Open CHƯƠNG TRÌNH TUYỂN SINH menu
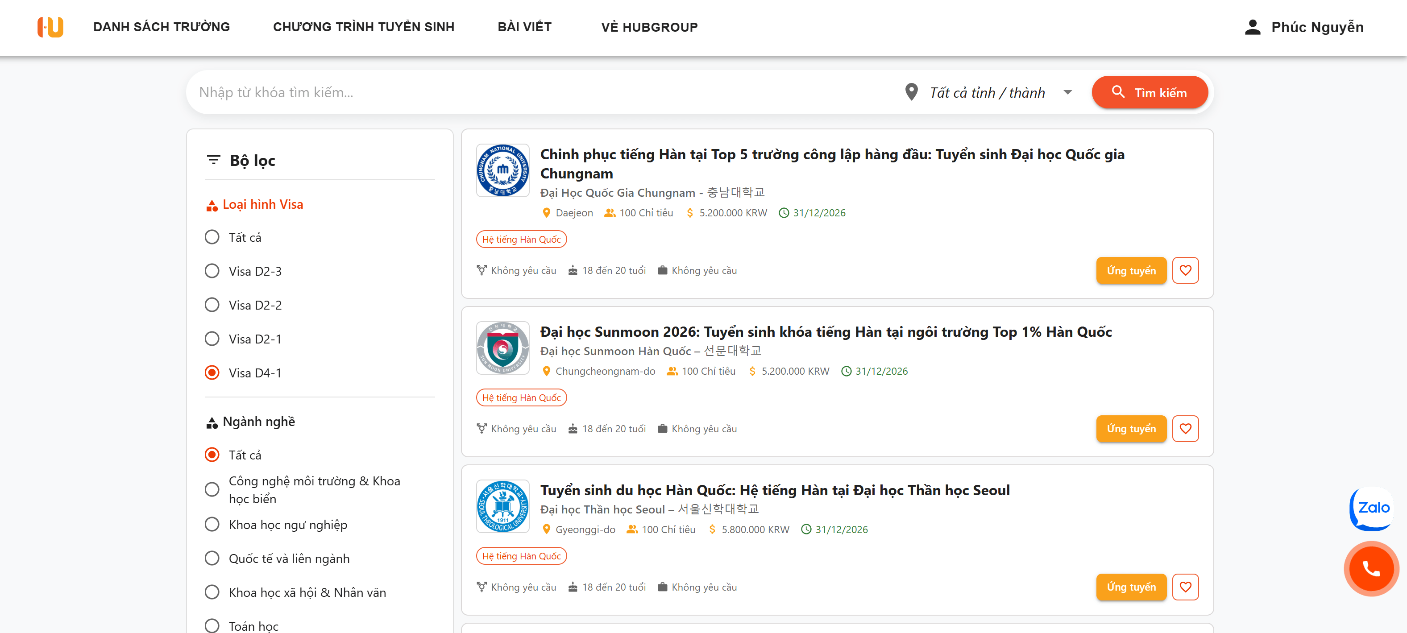This screenshot has width=1407, height=633. 363,27
